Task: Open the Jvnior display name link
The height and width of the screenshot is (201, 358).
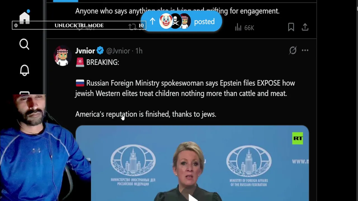Action: 85,51
